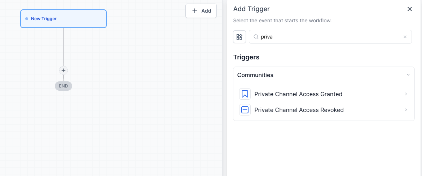
Task: Click the plus circle above the END node
Action: click(x=63, y=71)
